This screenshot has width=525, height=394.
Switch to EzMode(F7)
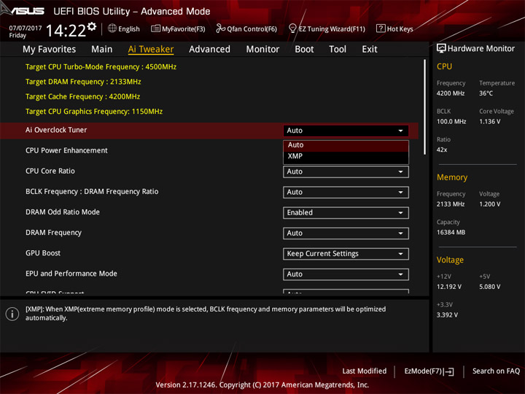[x=429, y=371]
